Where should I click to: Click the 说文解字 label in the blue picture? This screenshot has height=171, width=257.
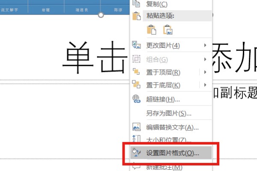(x=9, y=10)
